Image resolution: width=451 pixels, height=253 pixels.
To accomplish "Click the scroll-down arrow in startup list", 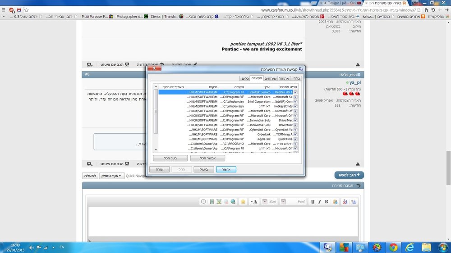I will pos(156,149).
